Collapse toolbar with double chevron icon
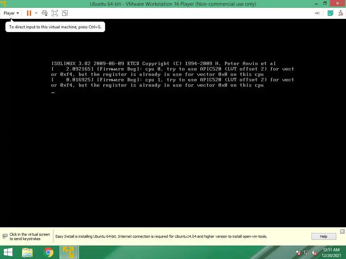 [317, 13]
